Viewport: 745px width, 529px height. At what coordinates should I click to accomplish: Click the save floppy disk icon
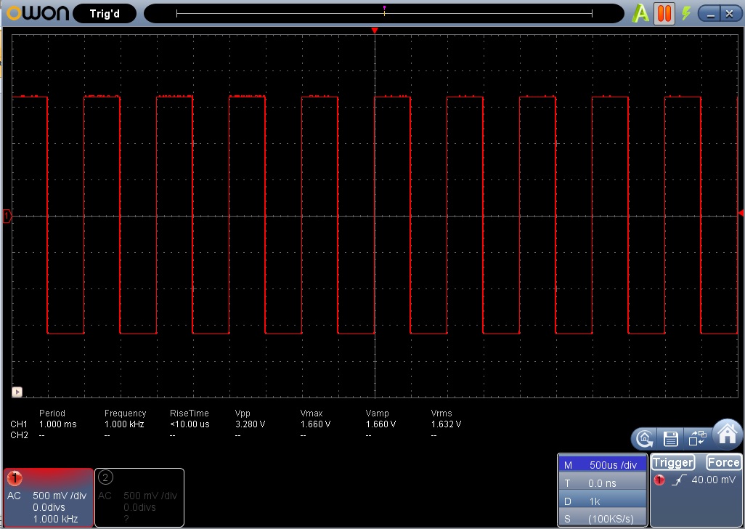coord(670,438)
